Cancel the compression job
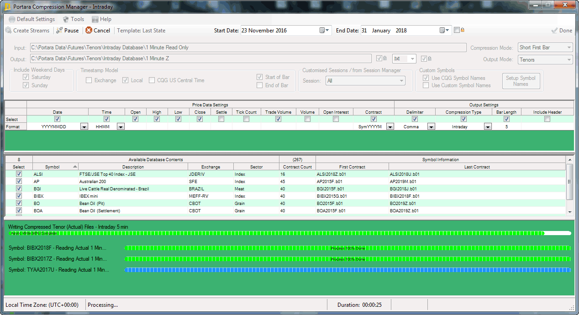Viewport: 579px width, 315px height. pyautogui.click(x=98, y=31)
